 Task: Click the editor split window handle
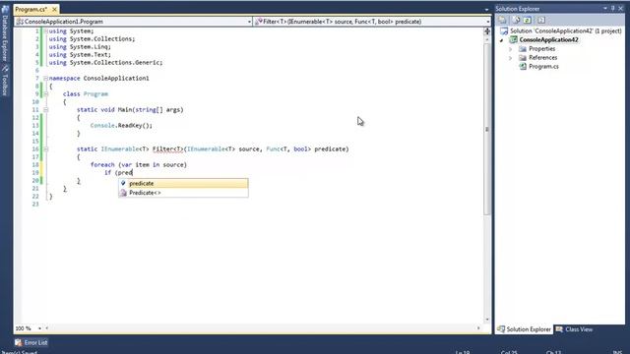[487, 30]
